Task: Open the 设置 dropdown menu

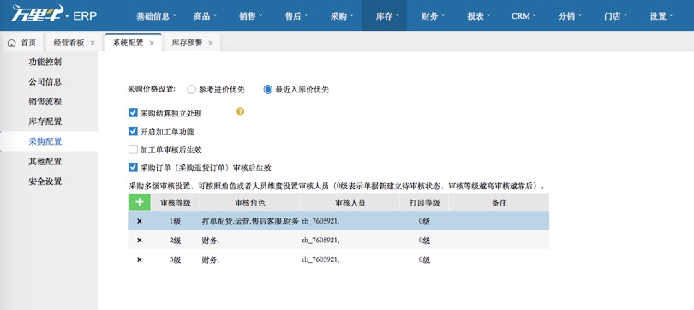Action: (x=661, y=16)
